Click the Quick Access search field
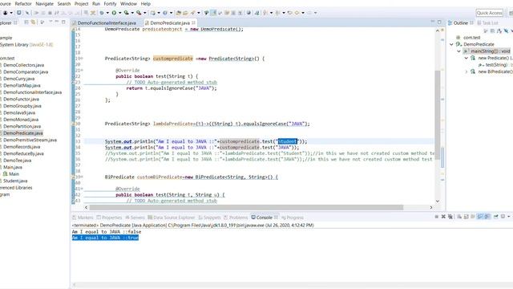The image size is (513, 289). click(490, 13)
